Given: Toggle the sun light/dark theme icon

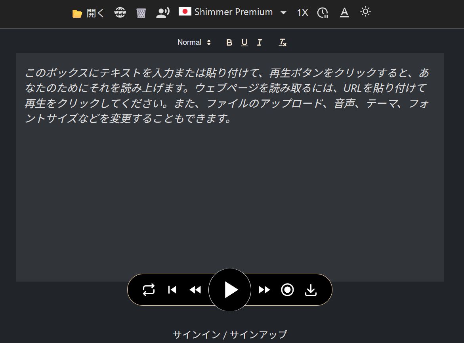Looking at the screenshot, I should [x=365, y=12].
